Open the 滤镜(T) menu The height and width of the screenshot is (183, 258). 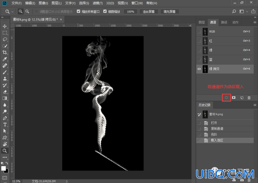(x=97, y=3)
